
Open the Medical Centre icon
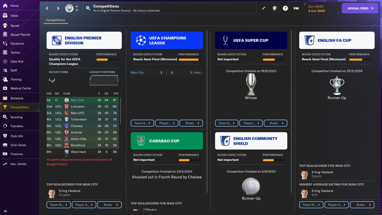click(5, 88)
